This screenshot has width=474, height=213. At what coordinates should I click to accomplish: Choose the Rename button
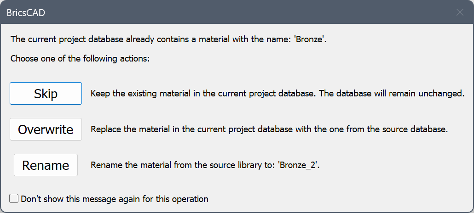(46, 165)
